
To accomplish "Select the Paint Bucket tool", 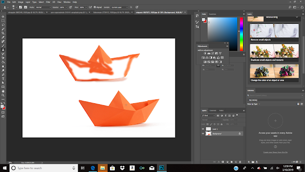I will (3, 62).
